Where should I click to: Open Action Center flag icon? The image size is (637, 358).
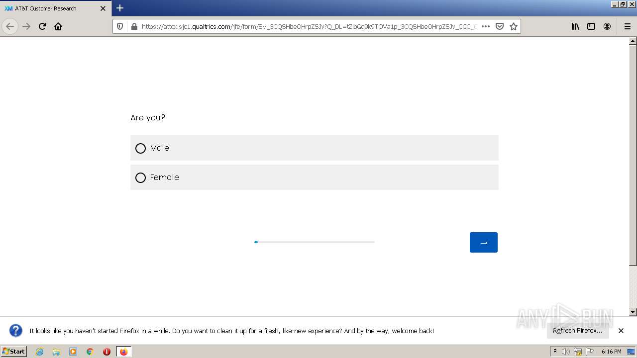click(590, 352)
